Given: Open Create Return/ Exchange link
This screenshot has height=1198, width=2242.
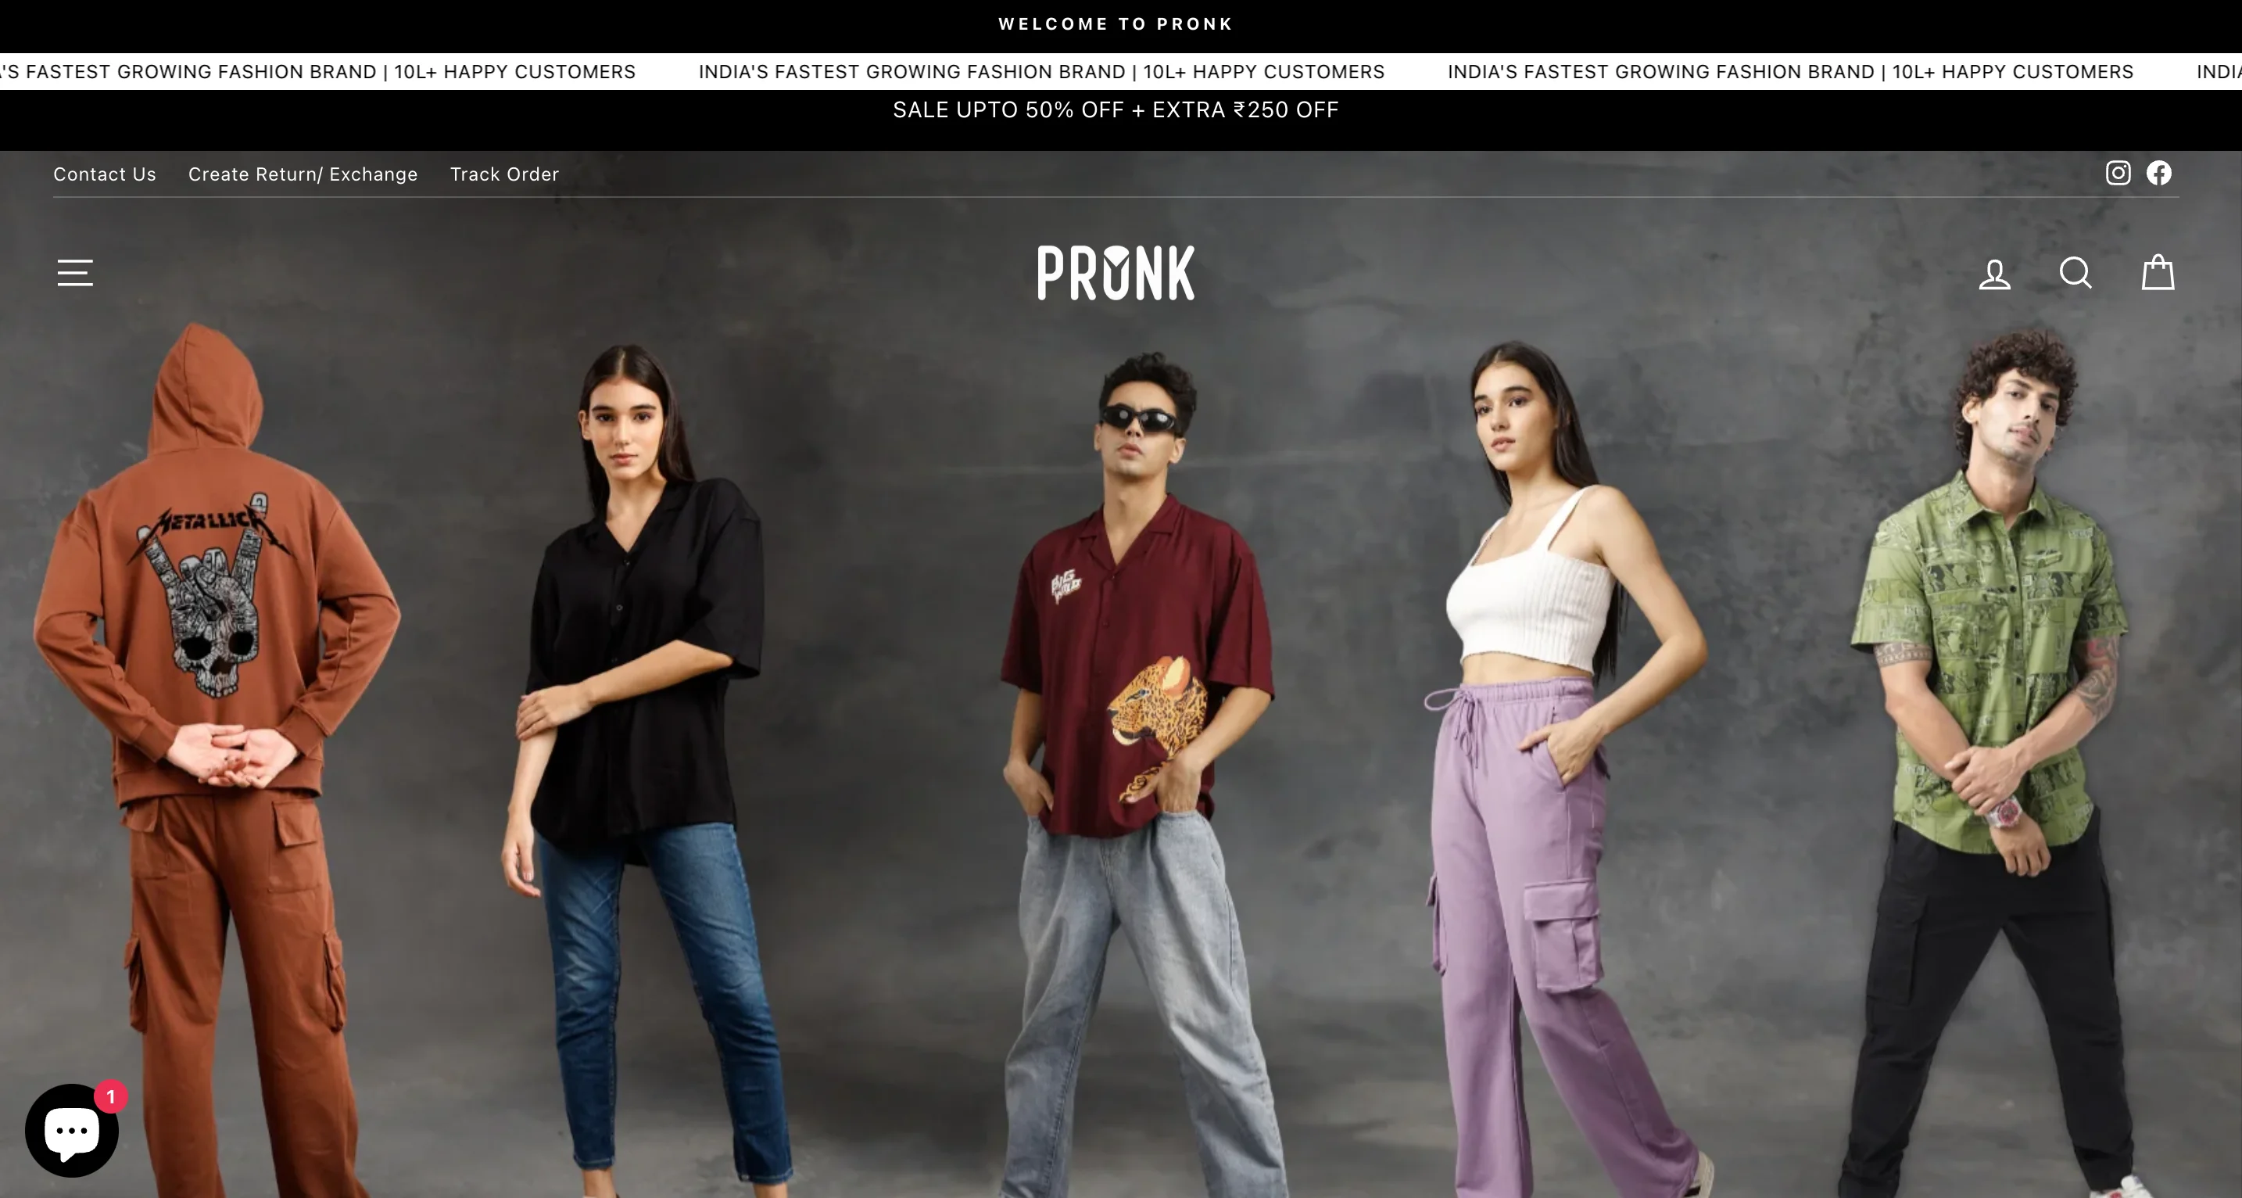Looking at the screenshot, I should tap(303, 174).
